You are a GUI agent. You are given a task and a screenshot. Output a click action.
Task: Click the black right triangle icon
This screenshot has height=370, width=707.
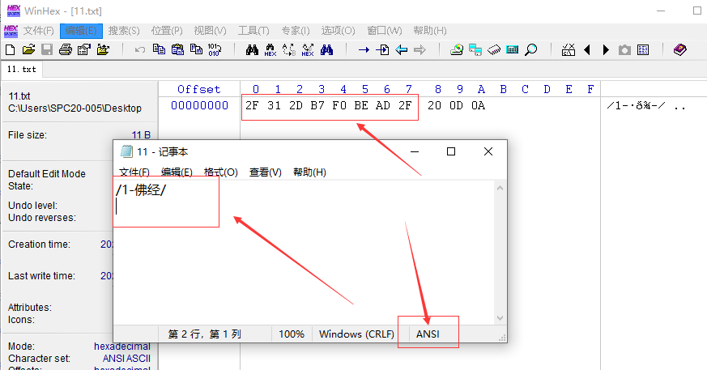click(606, 49)
